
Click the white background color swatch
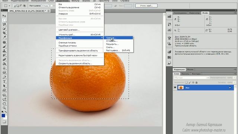point(6,118)
